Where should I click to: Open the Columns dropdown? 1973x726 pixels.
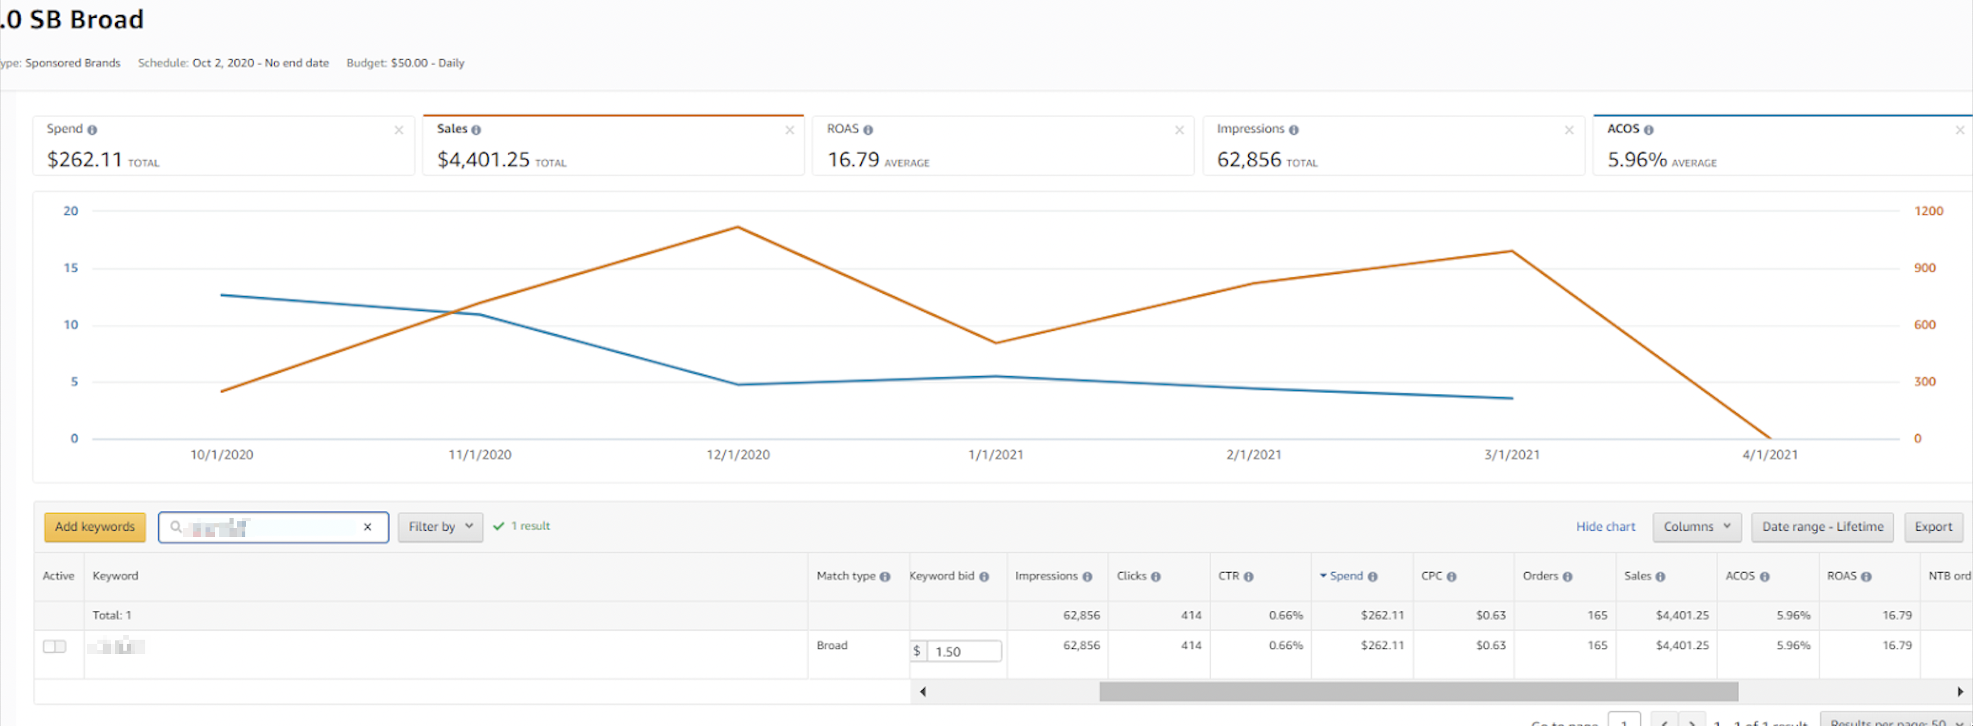coord(1696,527)
